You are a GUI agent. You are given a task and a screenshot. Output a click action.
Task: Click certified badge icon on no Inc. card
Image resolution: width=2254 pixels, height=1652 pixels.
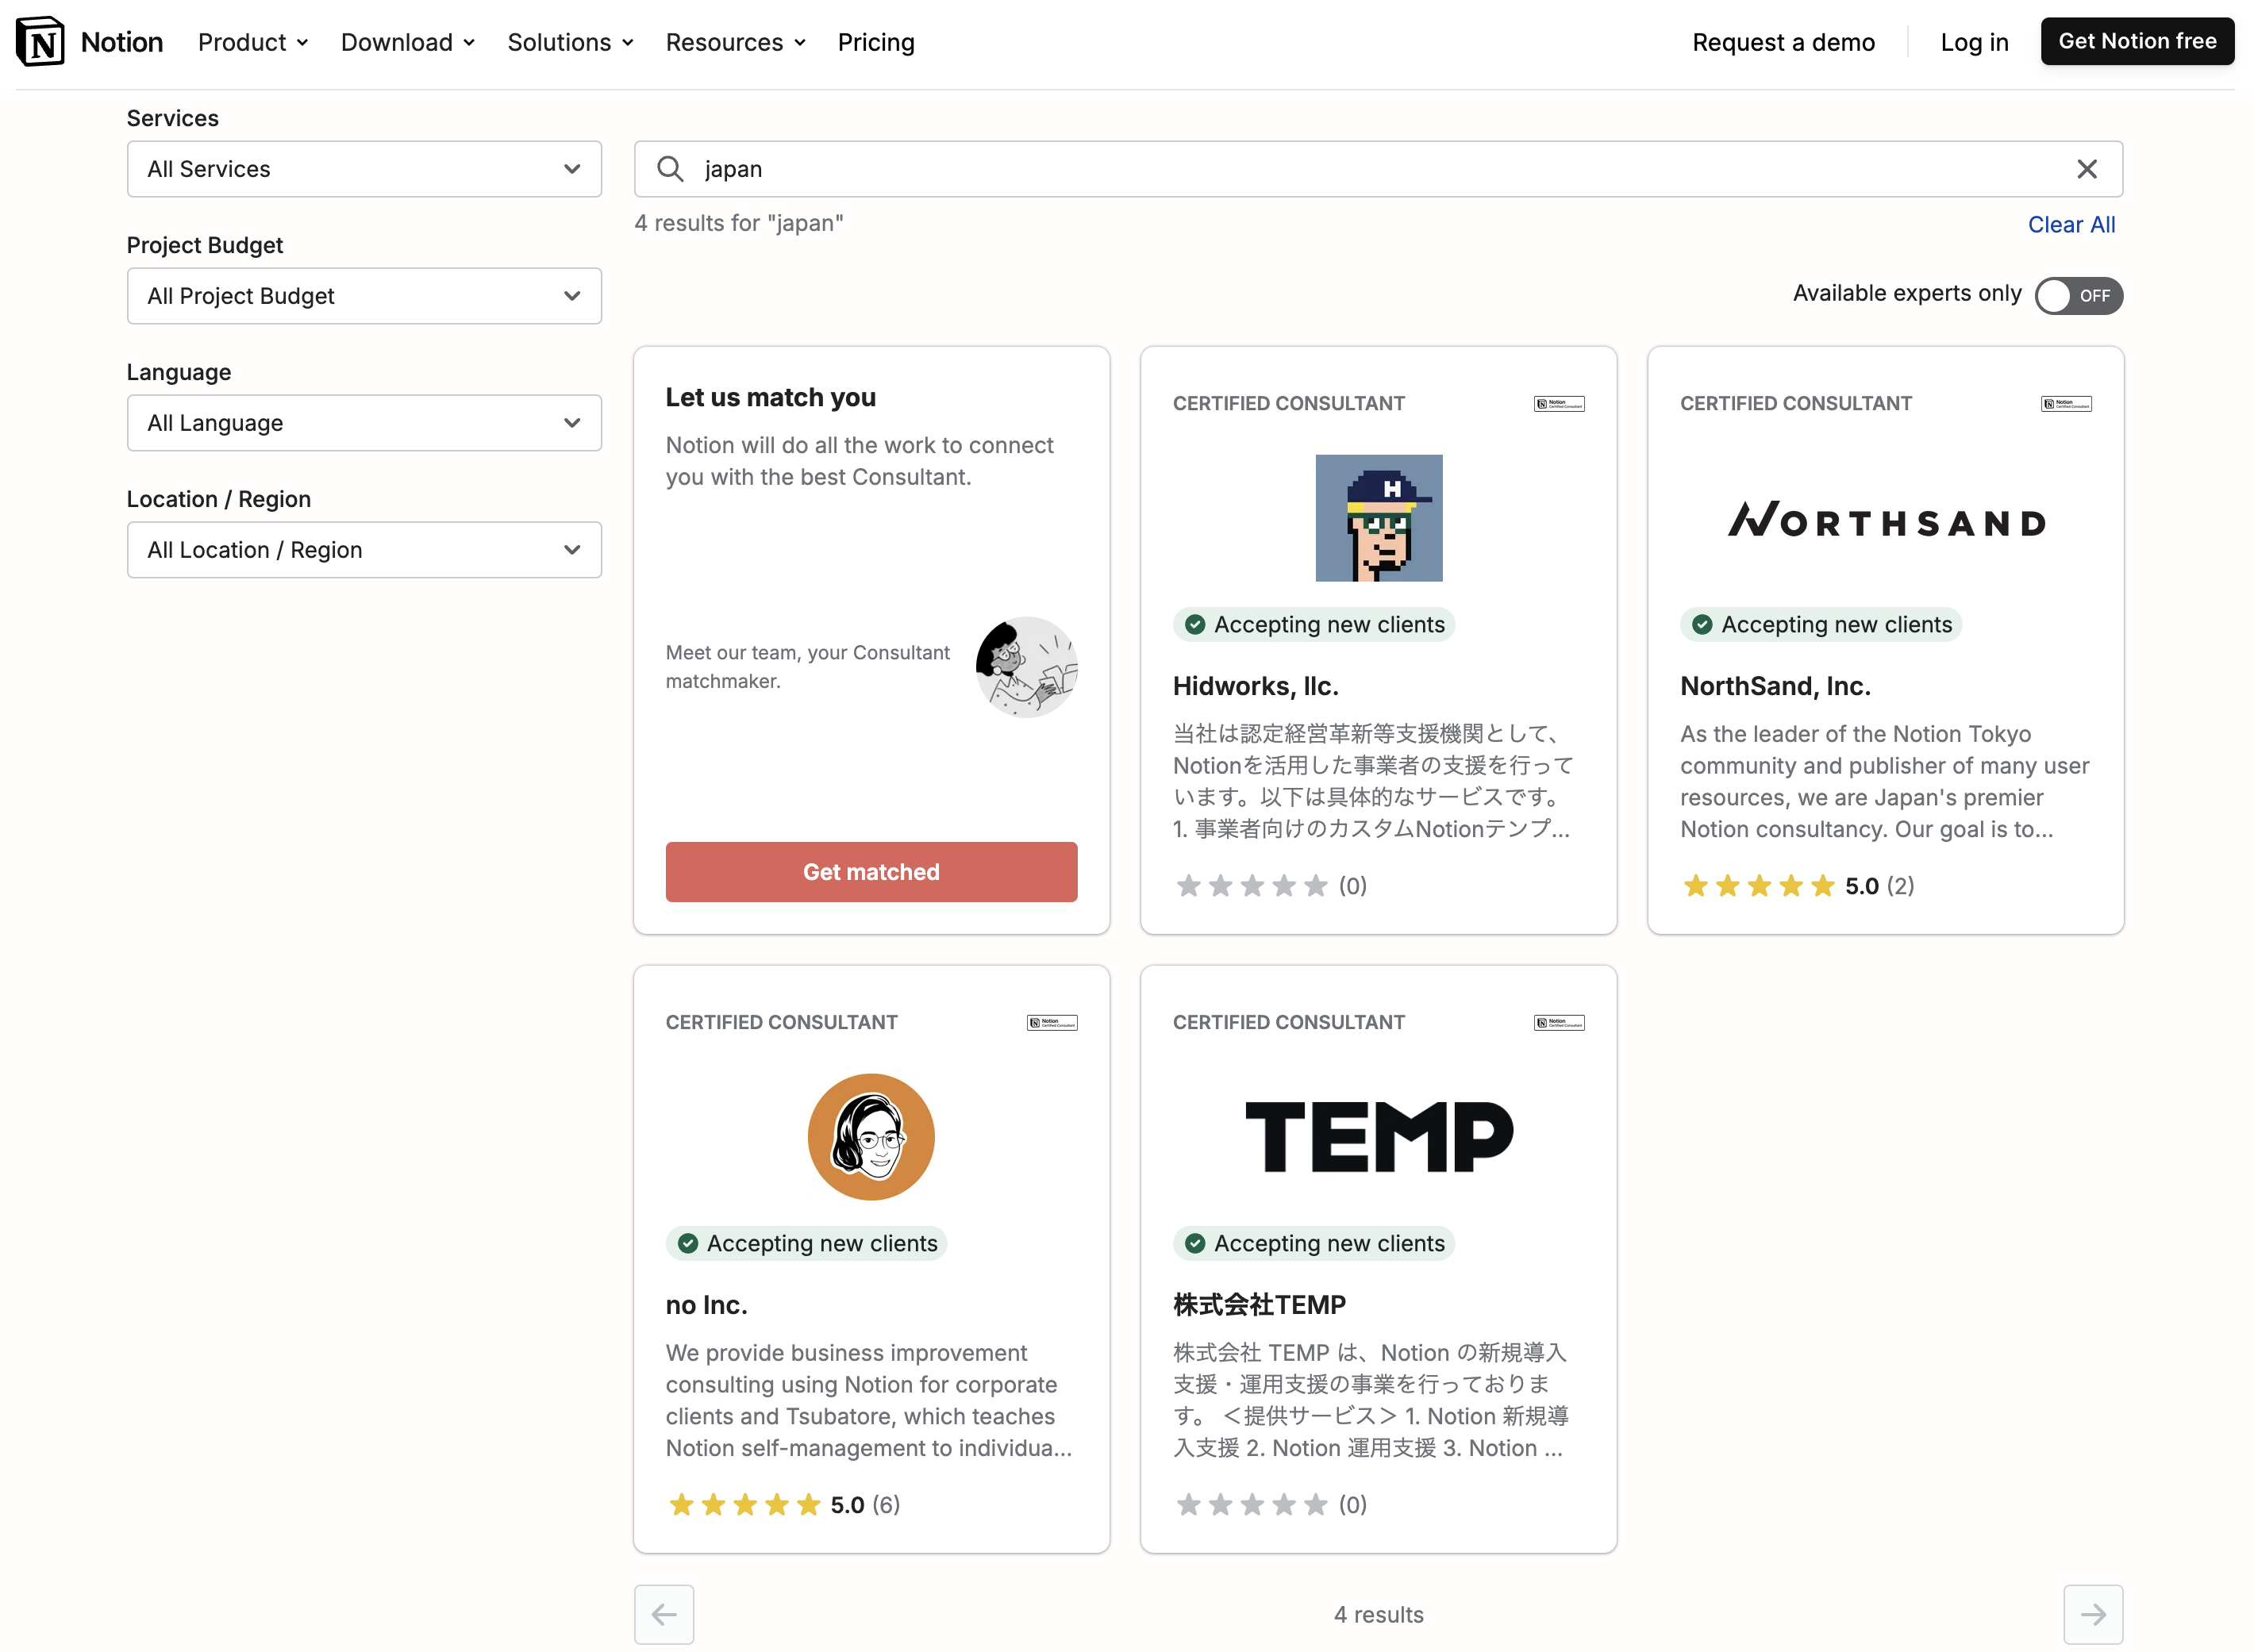pyautogui.click(x=1051, y=1023)
